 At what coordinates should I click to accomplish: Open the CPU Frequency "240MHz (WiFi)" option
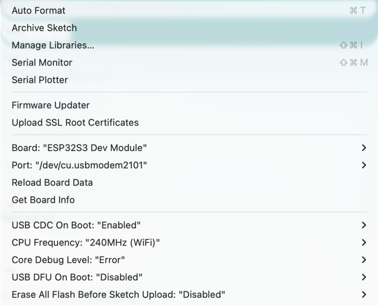point(86,242)
